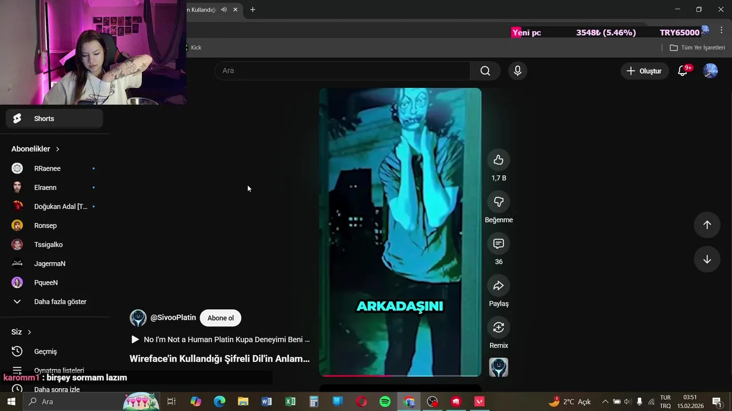The image size is (732, 411).
Task: Open Tüm Yer İşaretleri folder
Action: coord(697,47)
